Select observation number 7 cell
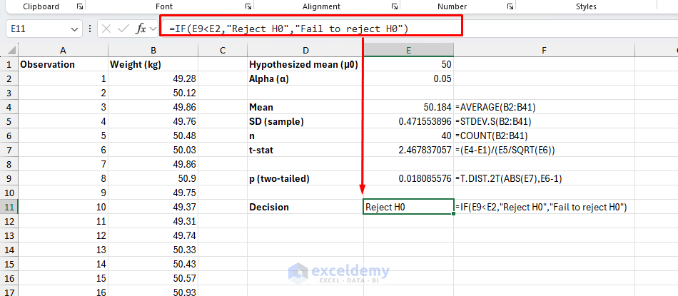678x296 pixels. [63, 164]
